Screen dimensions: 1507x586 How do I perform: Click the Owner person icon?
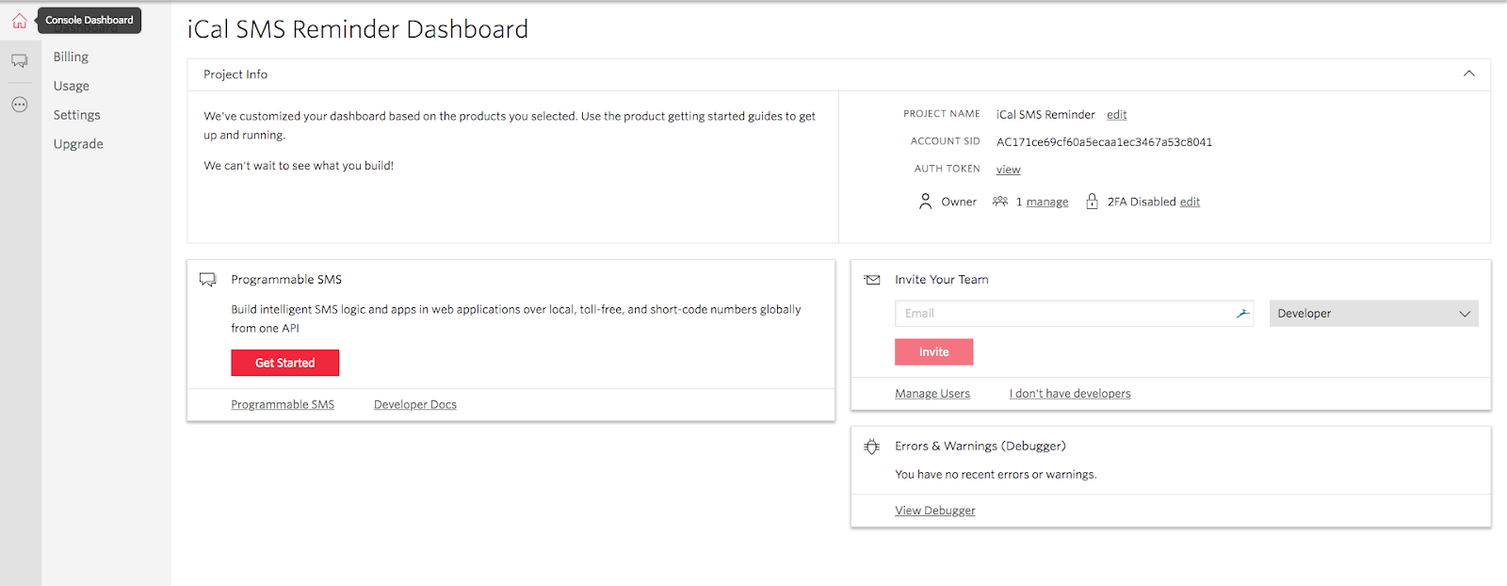tap(925, 202)
